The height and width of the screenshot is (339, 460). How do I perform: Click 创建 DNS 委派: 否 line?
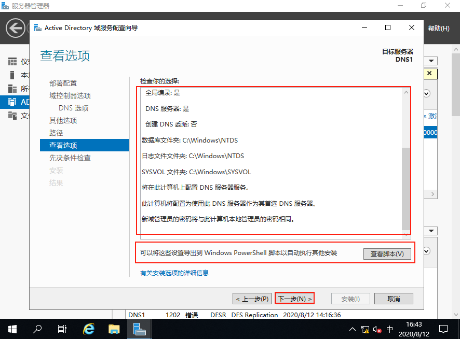click(x=171, y=124)
